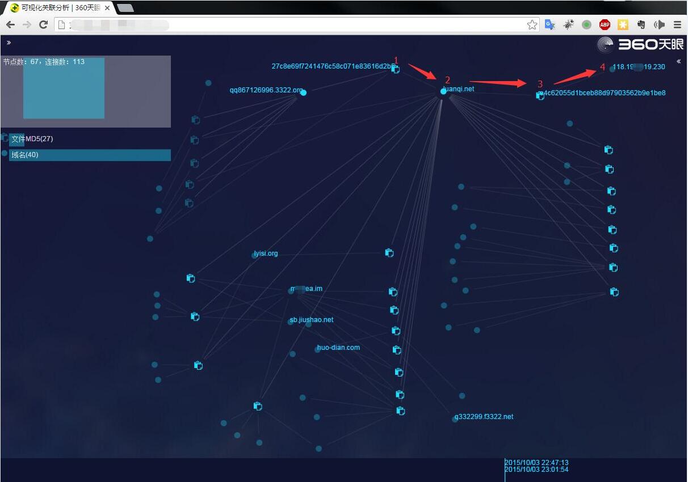Select the file node beside a4c62055d1bceb88d97903562b9e1be8
The width and height of the screenshot is (688, 482).
point(540,96)
